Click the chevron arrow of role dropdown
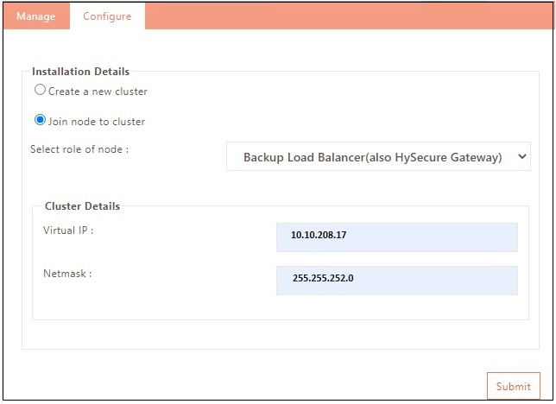556x404 pixels. point(520,157)
